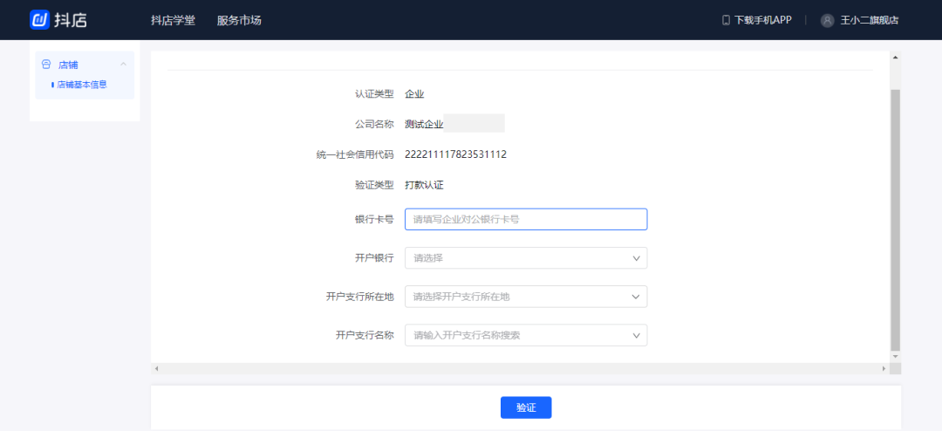Screen dimensions: 942x431
Task: Open the 开户支行所在地 dropdown
Action: 526,297
